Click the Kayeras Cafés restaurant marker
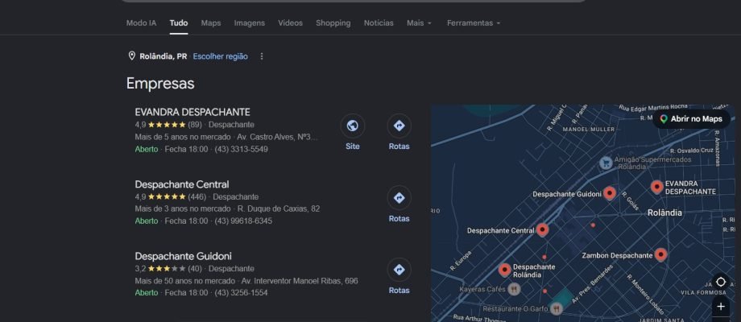 pyautogui.click(x=514, y=289)
